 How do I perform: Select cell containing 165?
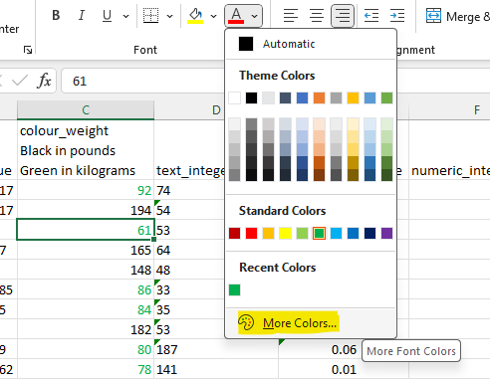tap(86, 250)
